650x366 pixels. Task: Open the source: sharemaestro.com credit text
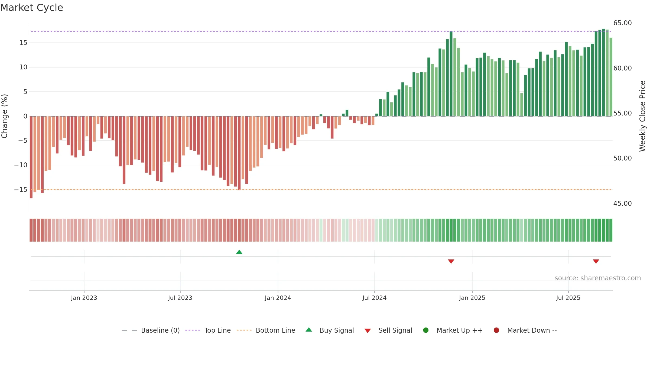click(598, 278)
